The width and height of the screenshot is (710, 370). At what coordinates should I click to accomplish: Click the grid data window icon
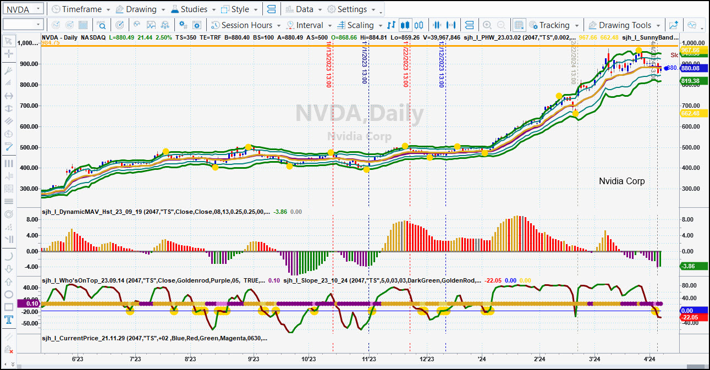tap(83, 25)
